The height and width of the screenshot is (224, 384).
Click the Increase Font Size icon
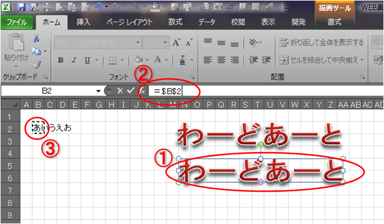coord(177,42)
